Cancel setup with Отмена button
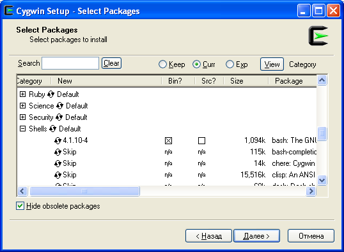The height and width of the screenshot is (252, 344). click(311, 236)
